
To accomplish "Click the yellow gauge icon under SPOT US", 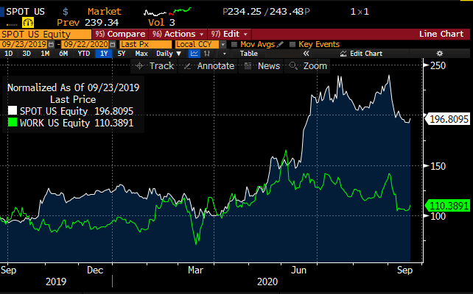I will pyautogui.click(x=28, y=22).
